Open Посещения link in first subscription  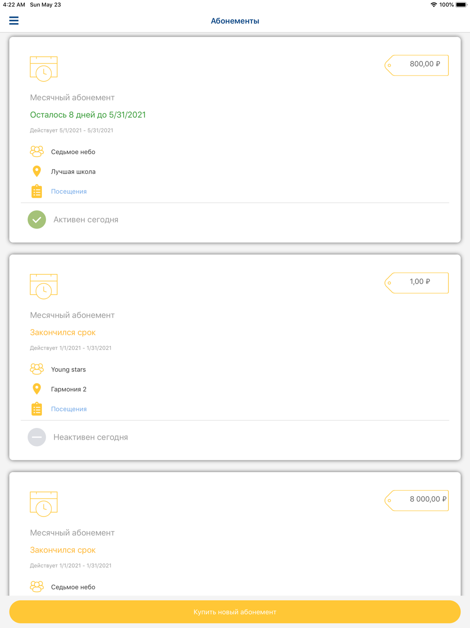coord(69,192)
